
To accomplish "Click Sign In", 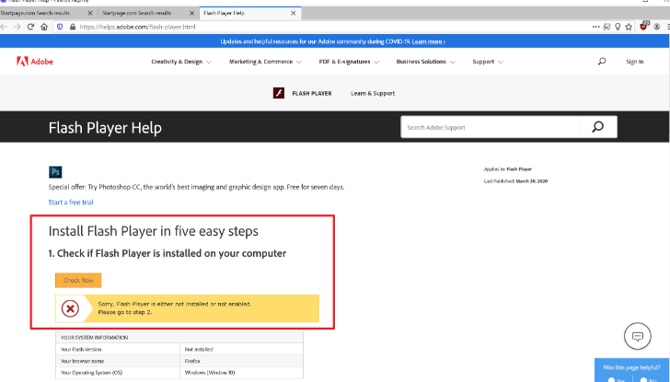I will pyautogui.click(x=634, y=62).
